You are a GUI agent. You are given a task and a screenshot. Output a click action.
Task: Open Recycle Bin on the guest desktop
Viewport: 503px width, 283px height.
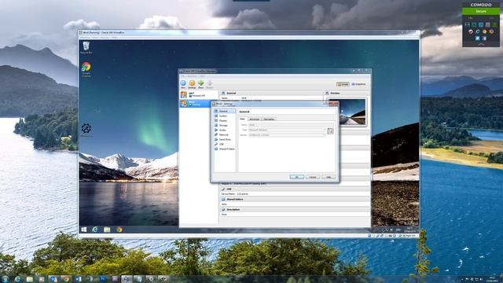point(86,47)
